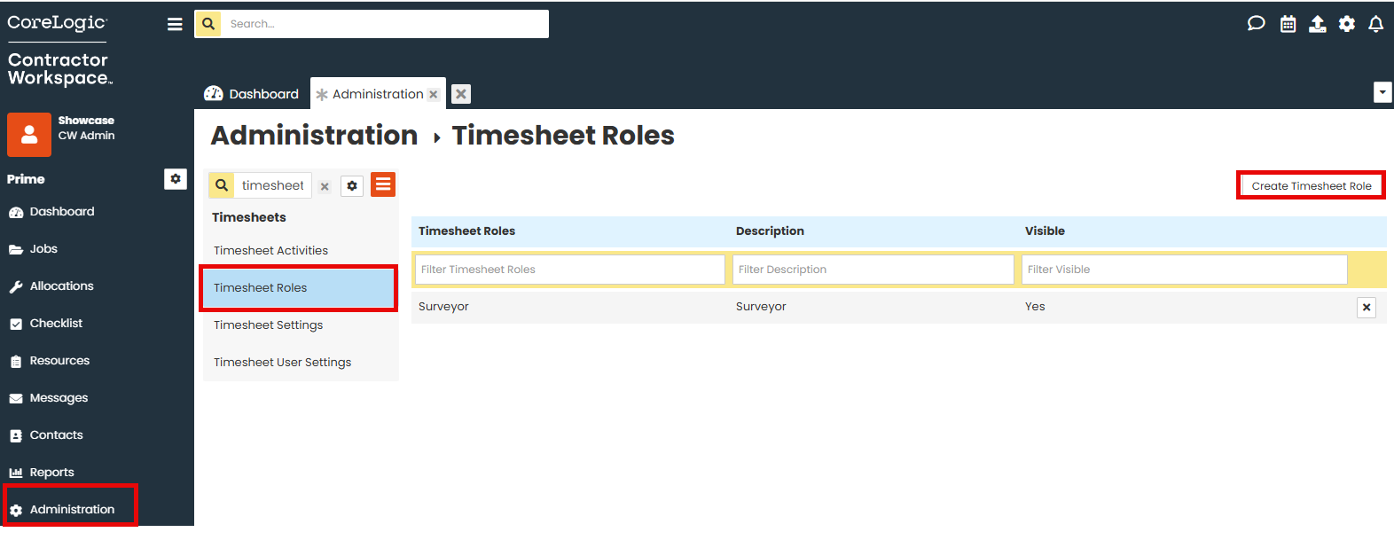Click Administration breadcrumb heading

click(x=314, y=135)
